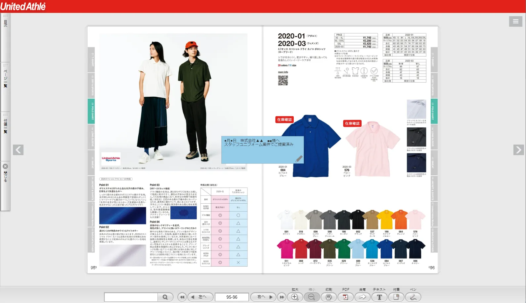Jump to the first page with double-left arrows
The image size is (526, 303).
(x=182, y=297)
